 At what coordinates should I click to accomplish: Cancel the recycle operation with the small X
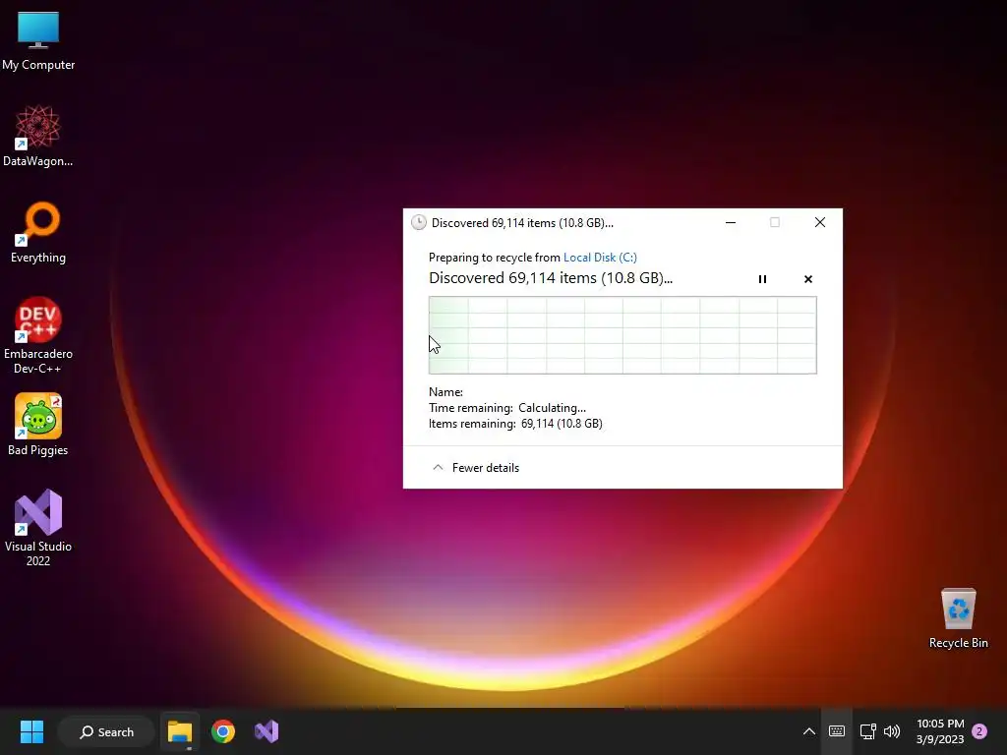tap(808, 279)
